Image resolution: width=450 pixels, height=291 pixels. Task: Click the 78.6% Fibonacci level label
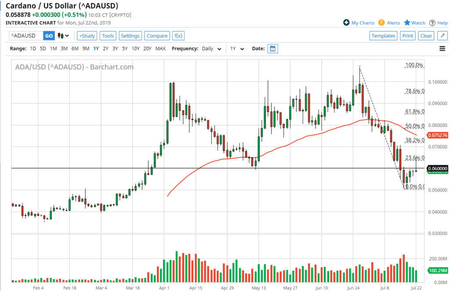[415, 91]
